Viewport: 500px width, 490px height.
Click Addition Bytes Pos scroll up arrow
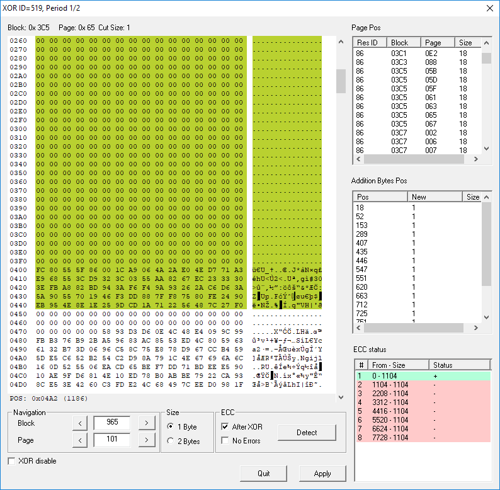(x=486, y=197)
